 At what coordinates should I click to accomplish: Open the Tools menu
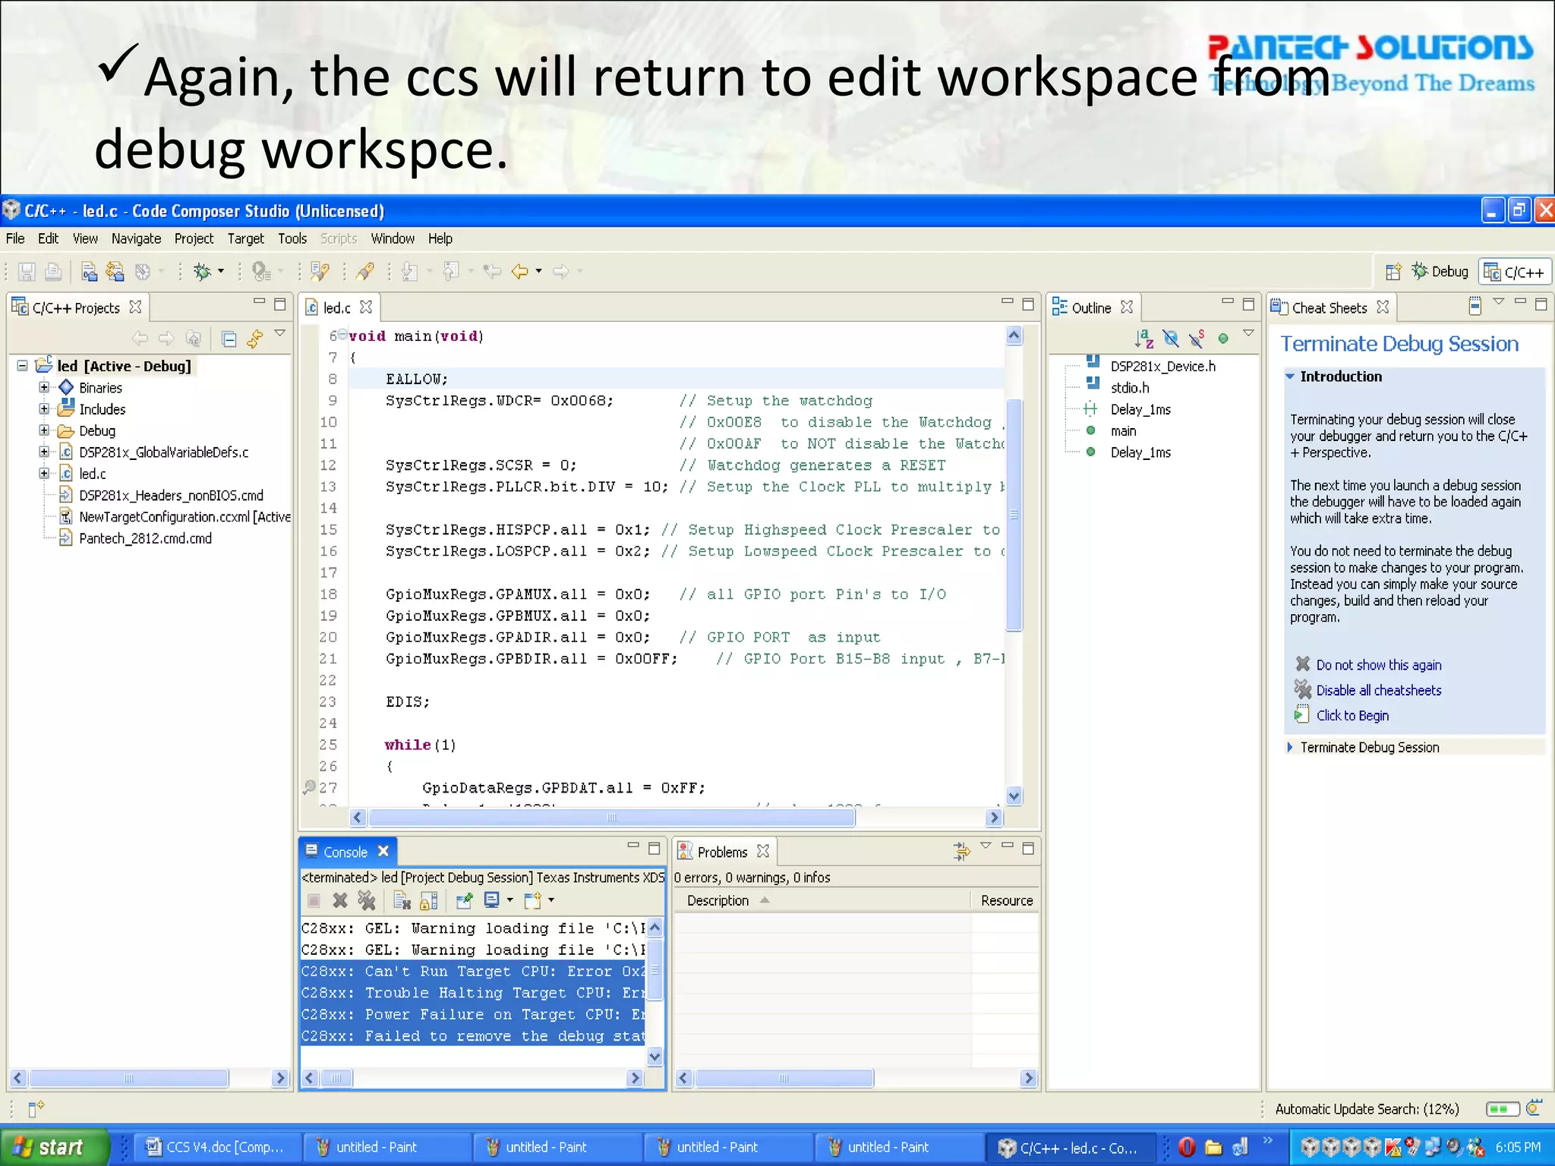[292, 238]
